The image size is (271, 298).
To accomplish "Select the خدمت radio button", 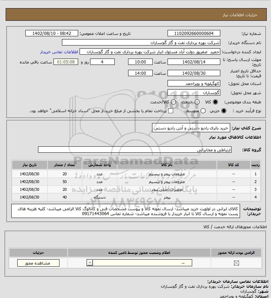I will 197,102.
